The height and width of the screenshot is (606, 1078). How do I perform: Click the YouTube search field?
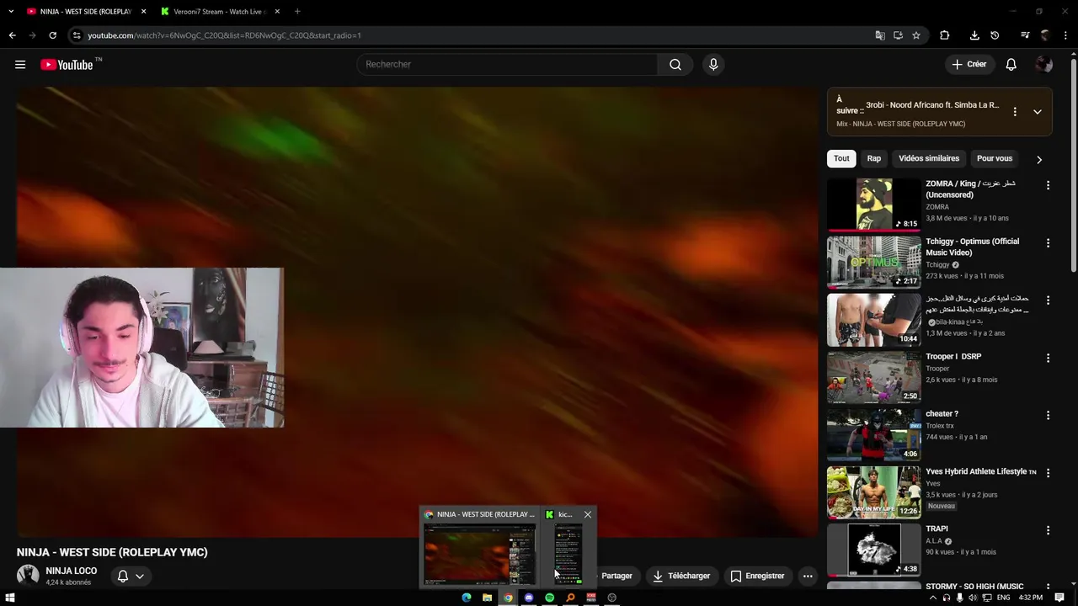pos(507,64)
